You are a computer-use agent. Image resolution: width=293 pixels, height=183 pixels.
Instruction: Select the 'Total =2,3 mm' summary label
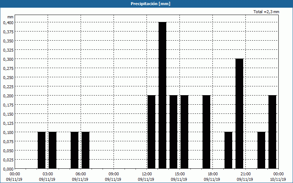pos(266,12)
